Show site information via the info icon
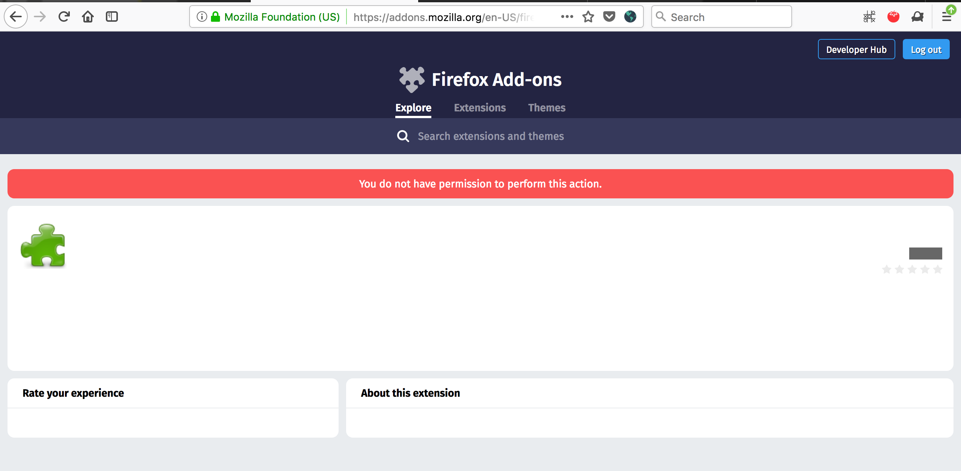Viewport: 961px width, 471px height. pyautogui.click(x=202, y=16)
